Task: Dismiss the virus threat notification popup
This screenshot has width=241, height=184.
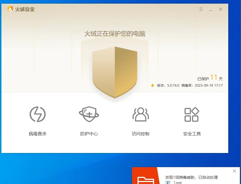Action: [234, 171]
